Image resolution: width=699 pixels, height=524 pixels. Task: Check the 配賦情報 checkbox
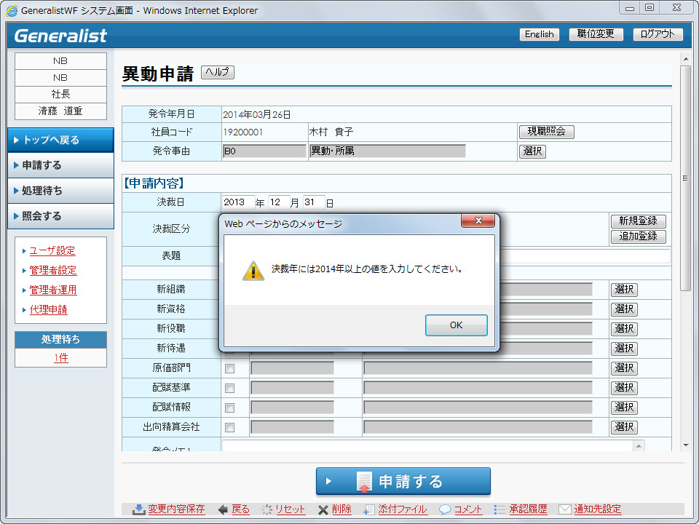point(229,408)
